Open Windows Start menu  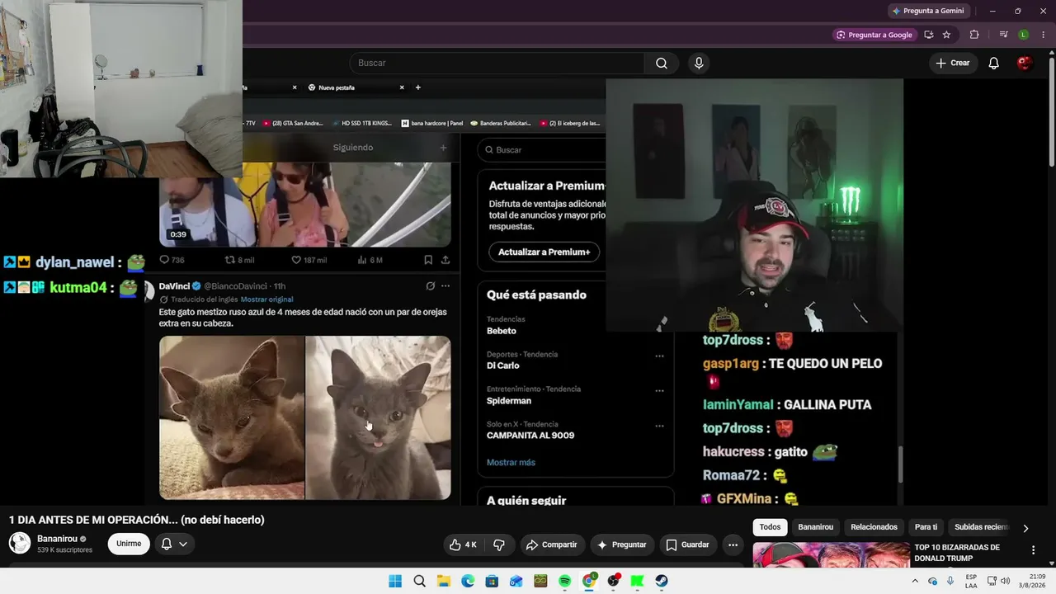click(x=395, y=581)
